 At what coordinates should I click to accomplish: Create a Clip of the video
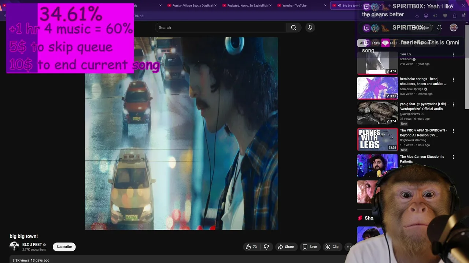[332, 247]
